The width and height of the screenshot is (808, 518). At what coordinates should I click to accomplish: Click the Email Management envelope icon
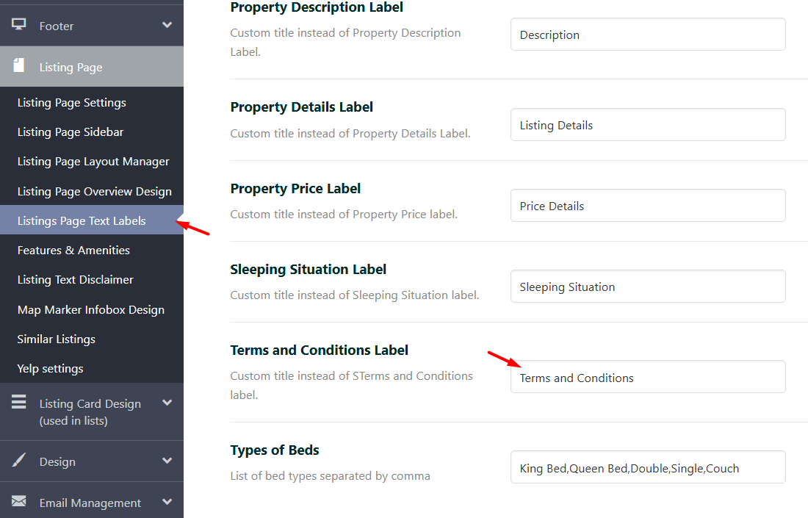pos(19,502)
